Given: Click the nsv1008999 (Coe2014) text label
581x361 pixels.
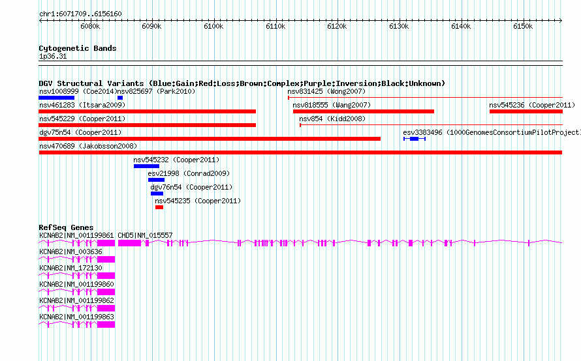Looking at the screenshot, I should pos(78,91).
